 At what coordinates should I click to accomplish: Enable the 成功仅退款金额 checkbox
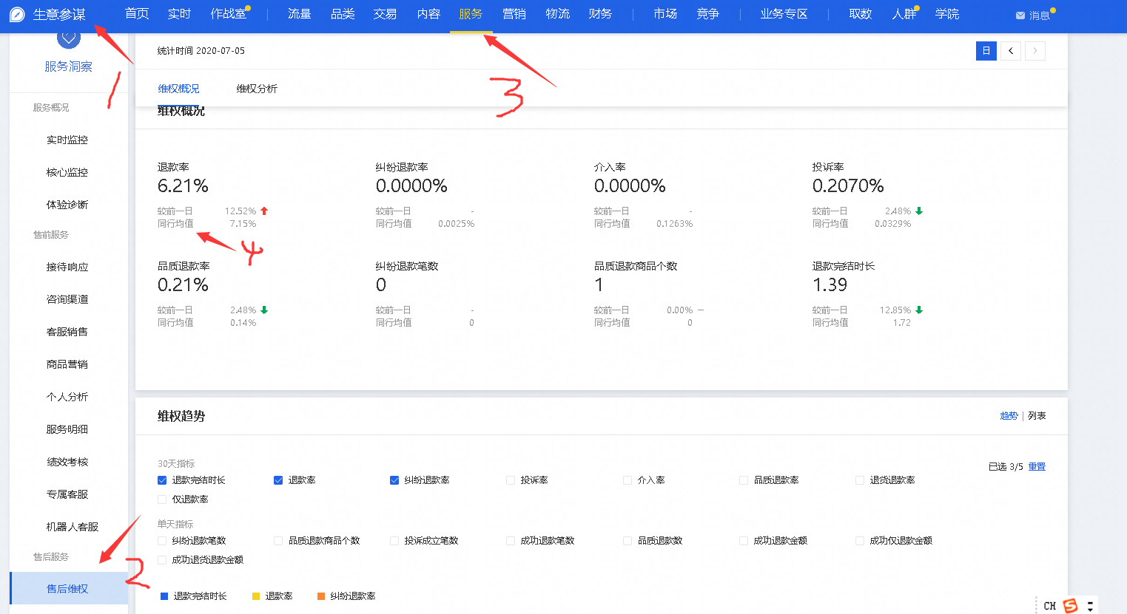(x=860, y=541)
